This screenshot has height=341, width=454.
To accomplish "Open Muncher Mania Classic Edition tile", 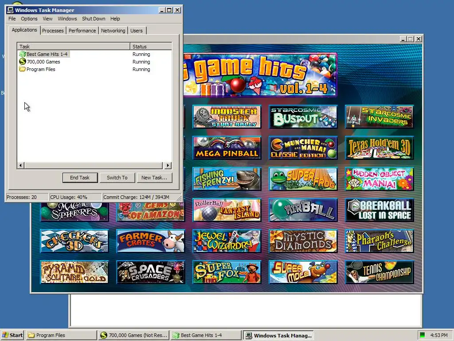I will [x=303, y=148].
